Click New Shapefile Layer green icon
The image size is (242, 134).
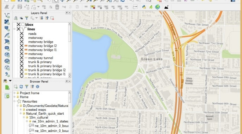pos(7,87)
